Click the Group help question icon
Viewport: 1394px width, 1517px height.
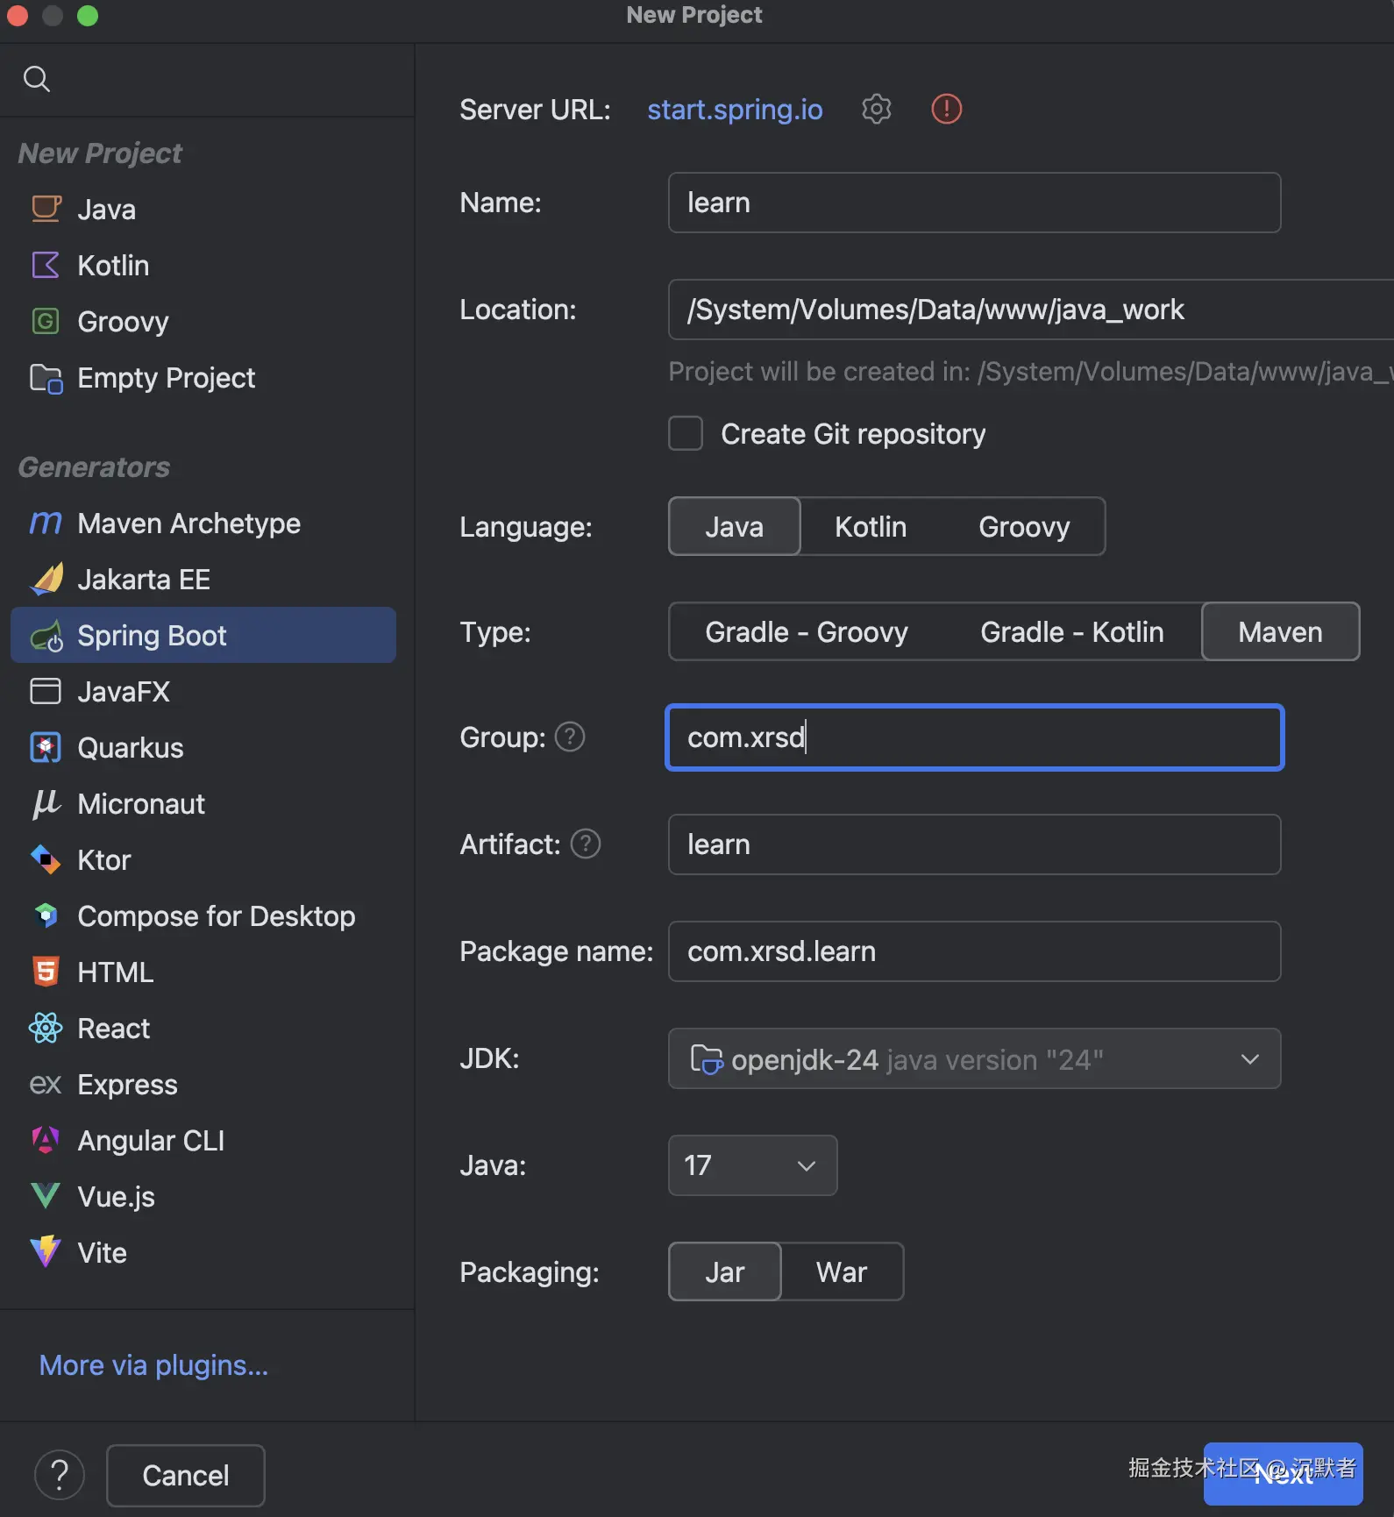point(570,737)
